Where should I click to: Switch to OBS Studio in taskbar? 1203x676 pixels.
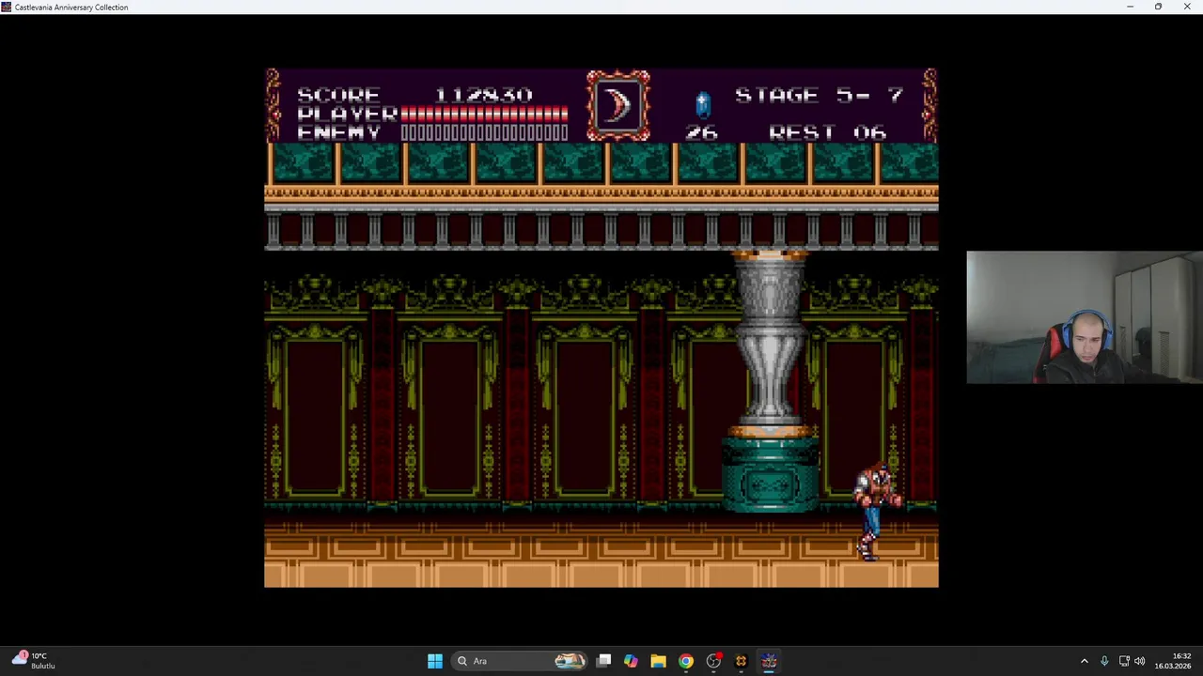pyautogui.click(x=713, y=661)
